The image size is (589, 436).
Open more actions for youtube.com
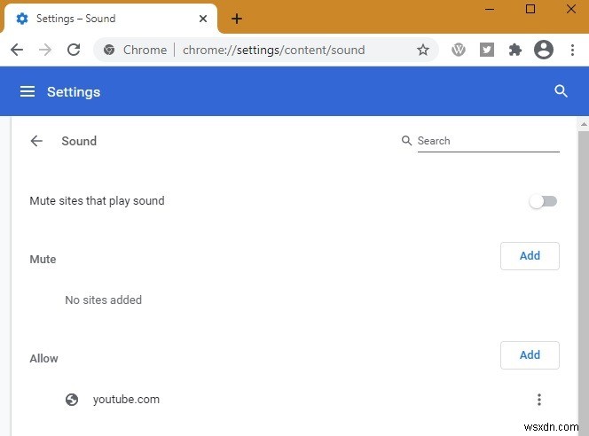[538, 400]
